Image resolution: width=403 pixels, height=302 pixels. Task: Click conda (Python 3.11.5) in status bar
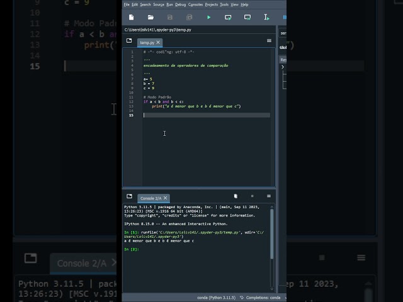click(216, 298)
